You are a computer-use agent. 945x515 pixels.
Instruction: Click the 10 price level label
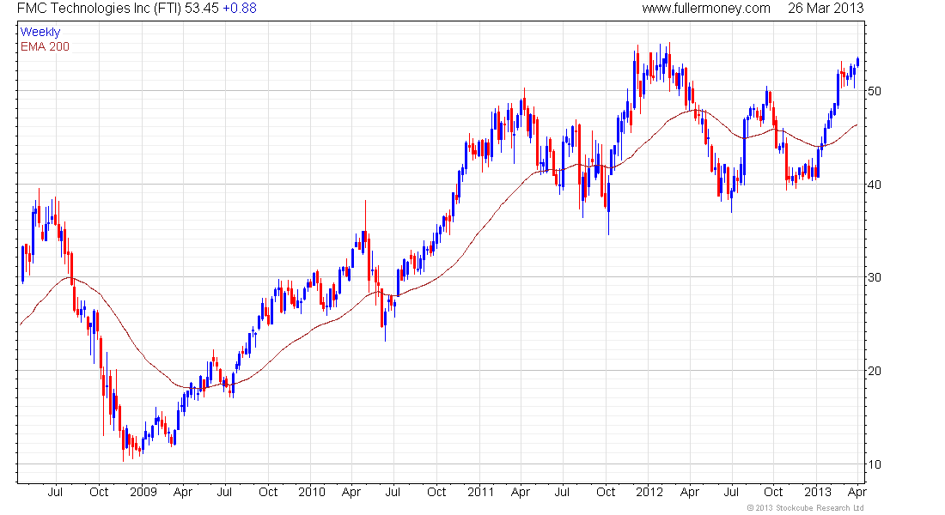(874, 464)
